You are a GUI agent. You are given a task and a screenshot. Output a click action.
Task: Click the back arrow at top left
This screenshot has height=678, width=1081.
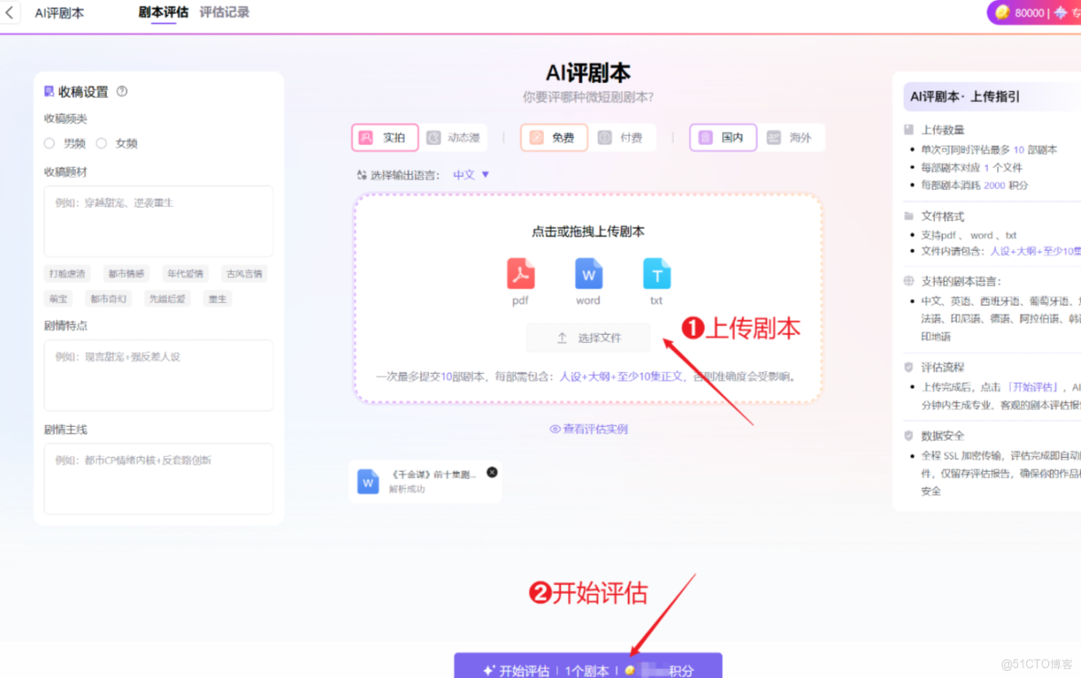click(11, 12)
